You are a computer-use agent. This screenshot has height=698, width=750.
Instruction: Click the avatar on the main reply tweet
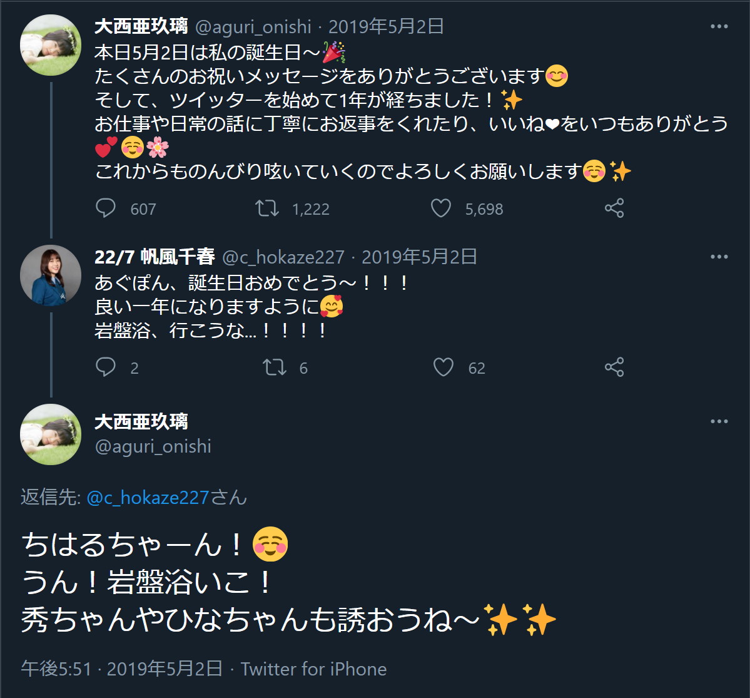(51, 434)
